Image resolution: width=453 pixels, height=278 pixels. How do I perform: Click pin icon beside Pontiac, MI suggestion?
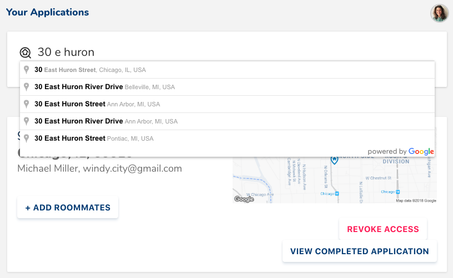pyautogui.click(x=26, y=138)
